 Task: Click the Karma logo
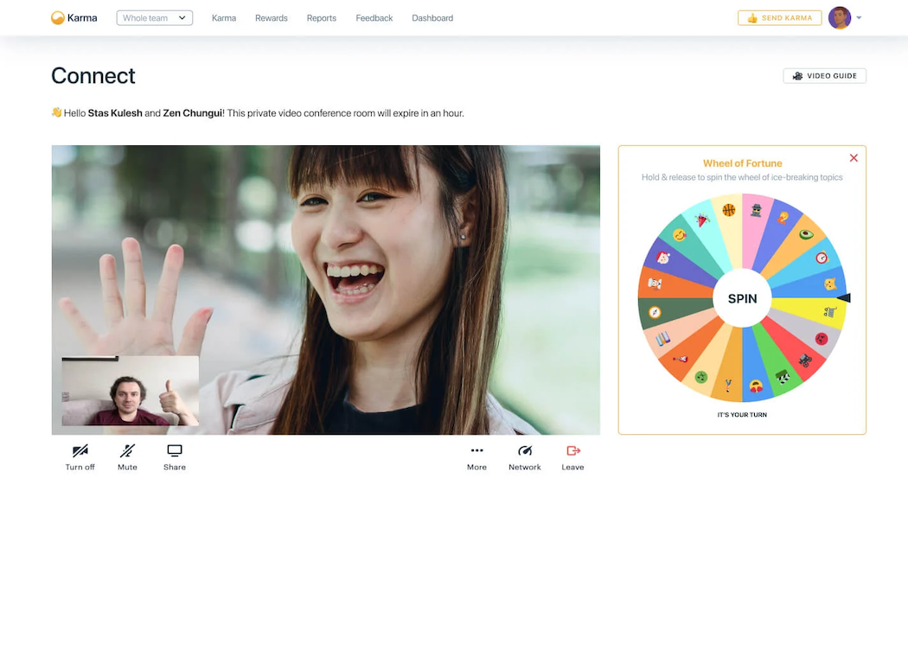tap(74, 17)
